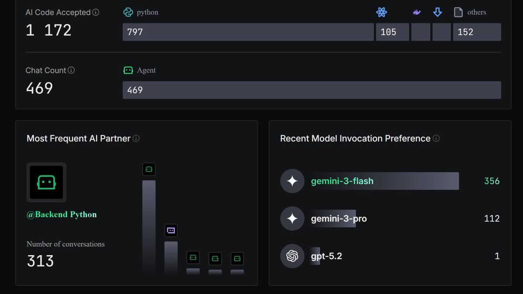Click the gpt-5.2 count of 1

(x=497, y=256)
